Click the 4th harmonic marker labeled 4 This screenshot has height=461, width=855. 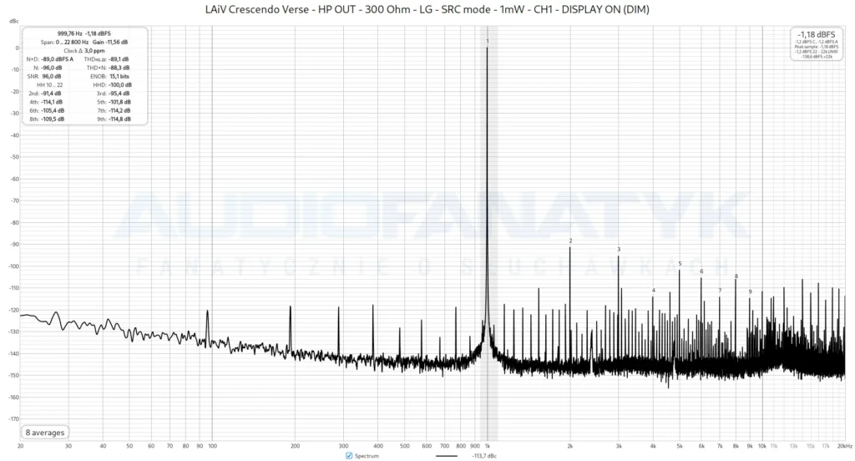click(x=653, y=291)
